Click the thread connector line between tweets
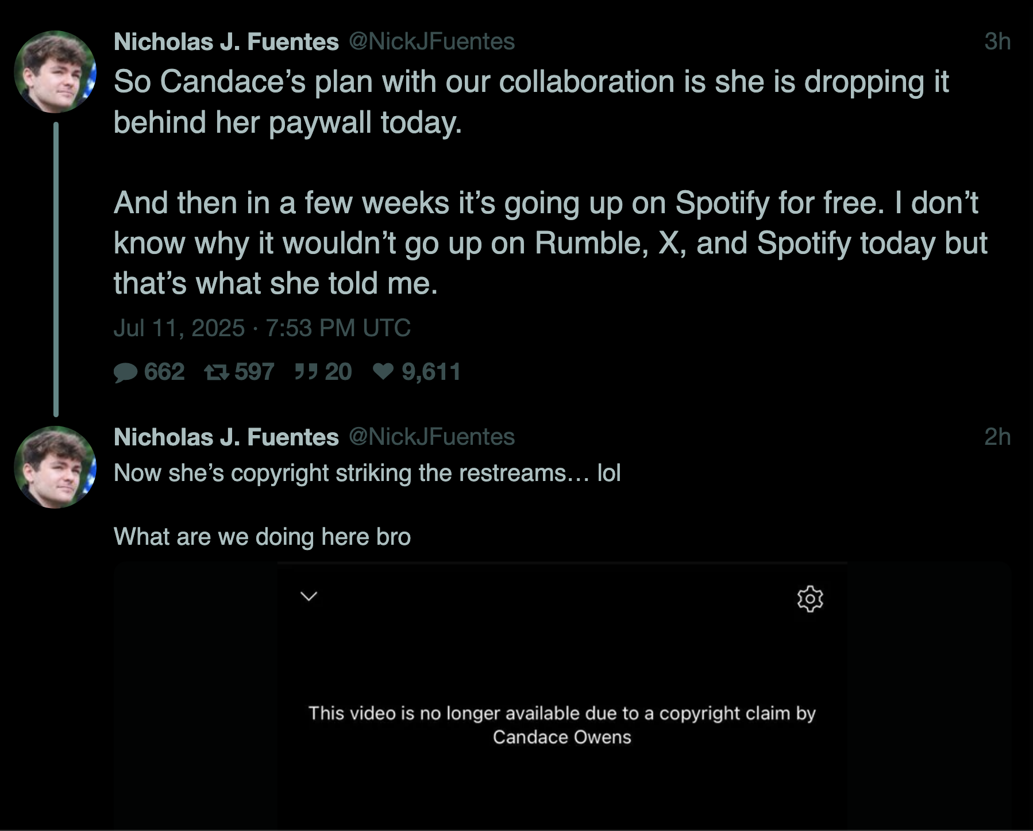 [x=56, y=269]
